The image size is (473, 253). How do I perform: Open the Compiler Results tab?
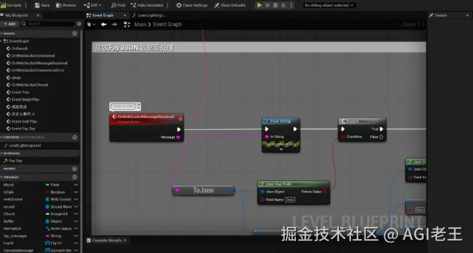[107, 240]
